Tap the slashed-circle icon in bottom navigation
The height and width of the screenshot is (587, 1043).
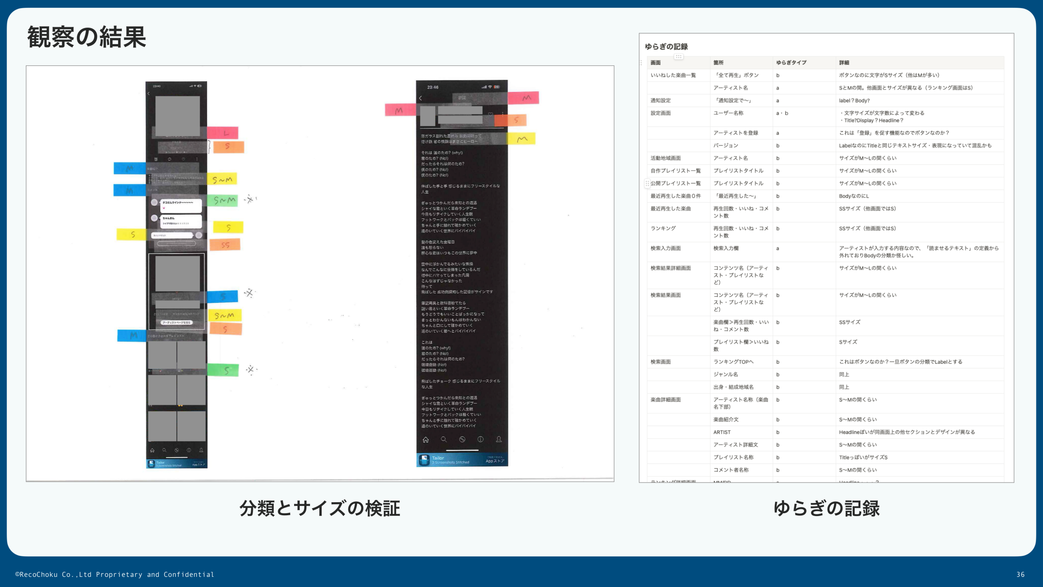click(x=462, y=439)
